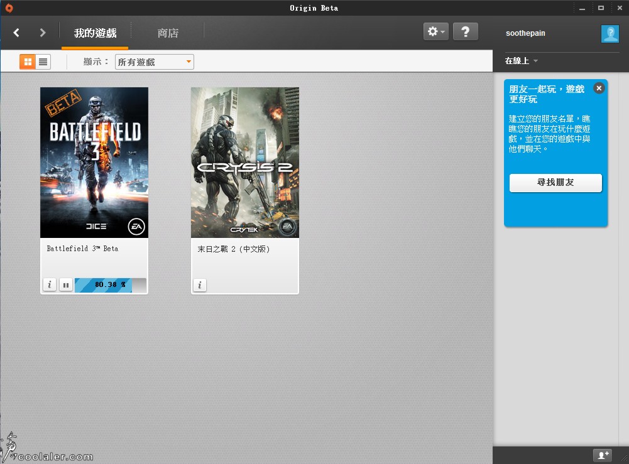The image size is (629, 464).
Task: Minimize the Origin Beta window
Action: [582, 8]
